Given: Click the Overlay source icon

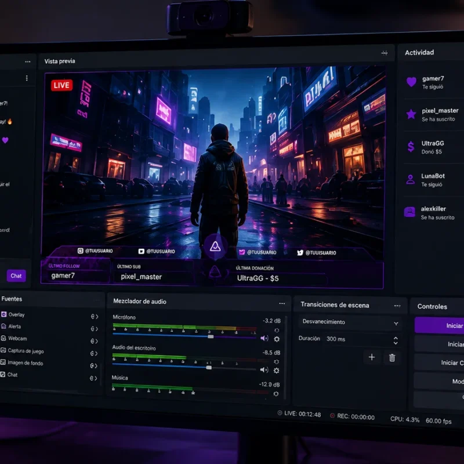Looking at the screenshot, I should click(x=3, y=314).
